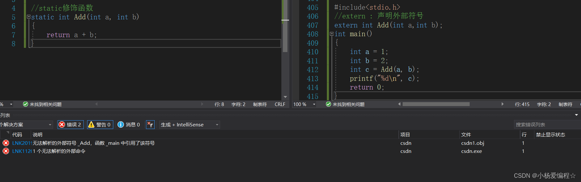The width and height of the screenshot is (581, 182).
Task: Open error list panel options arrow
Action: click(x=576, y=115)
